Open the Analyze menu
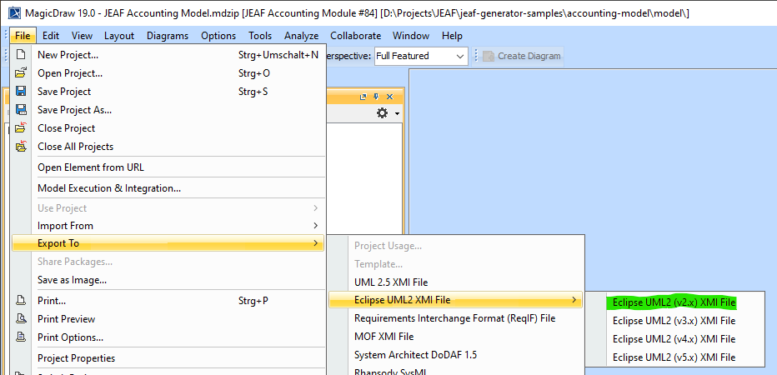The height and width of the screenshot is (375, 777). (301, 36)
